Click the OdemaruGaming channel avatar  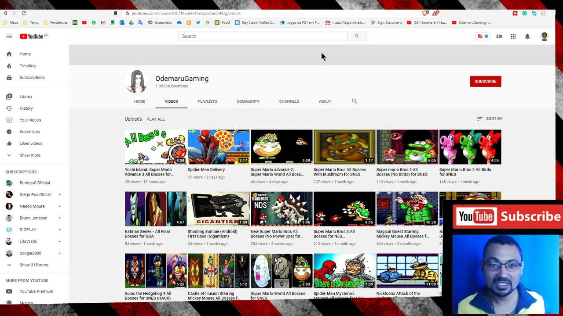click(x=137, y=81)
